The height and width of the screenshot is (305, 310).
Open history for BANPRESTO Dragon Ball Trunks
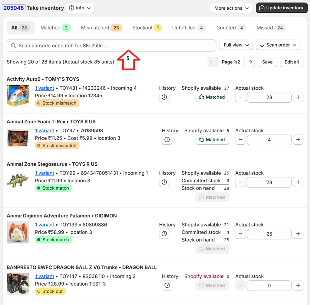point(167,285)
